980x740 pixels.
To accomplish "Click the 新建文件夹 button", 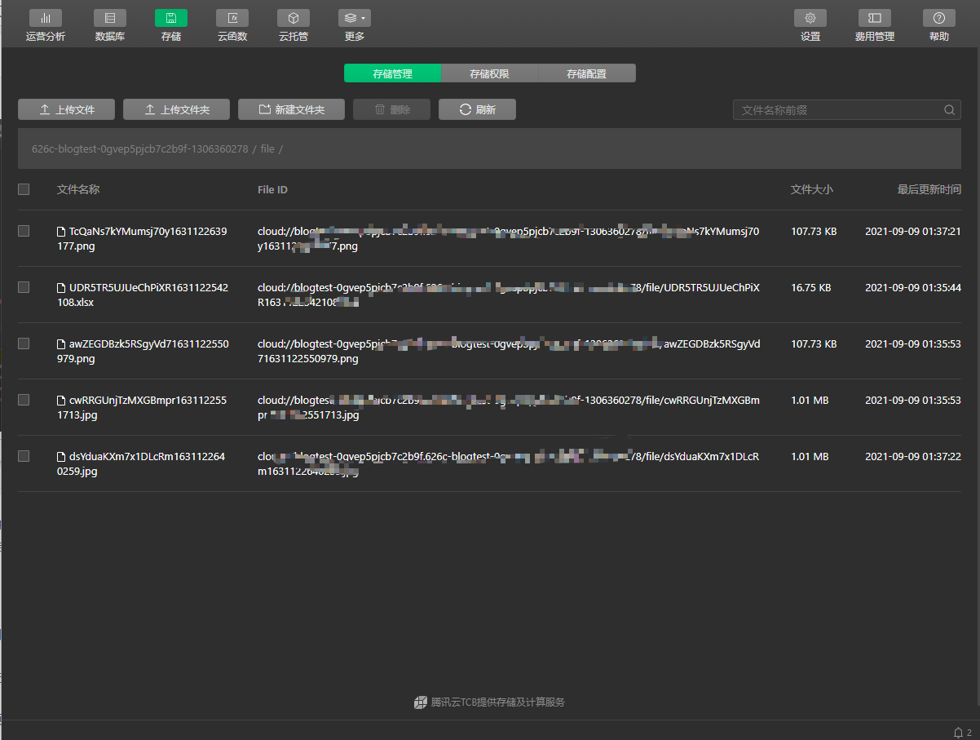I will tap(291, 109).
